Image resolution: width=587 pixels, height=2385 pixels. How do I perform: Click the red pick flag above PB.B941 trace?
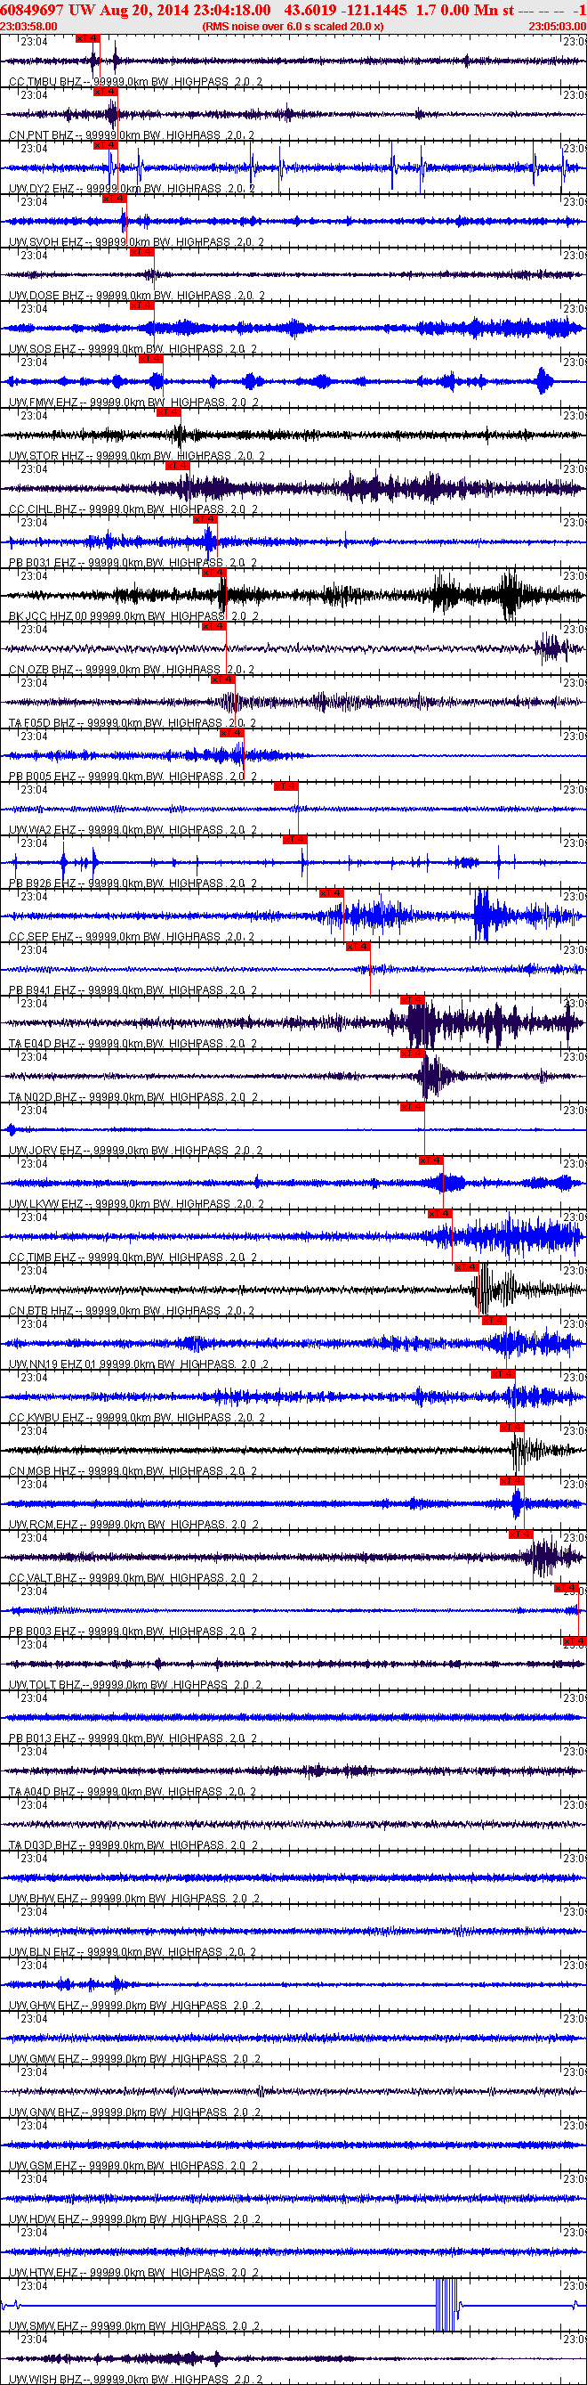[x=358, y=946]
